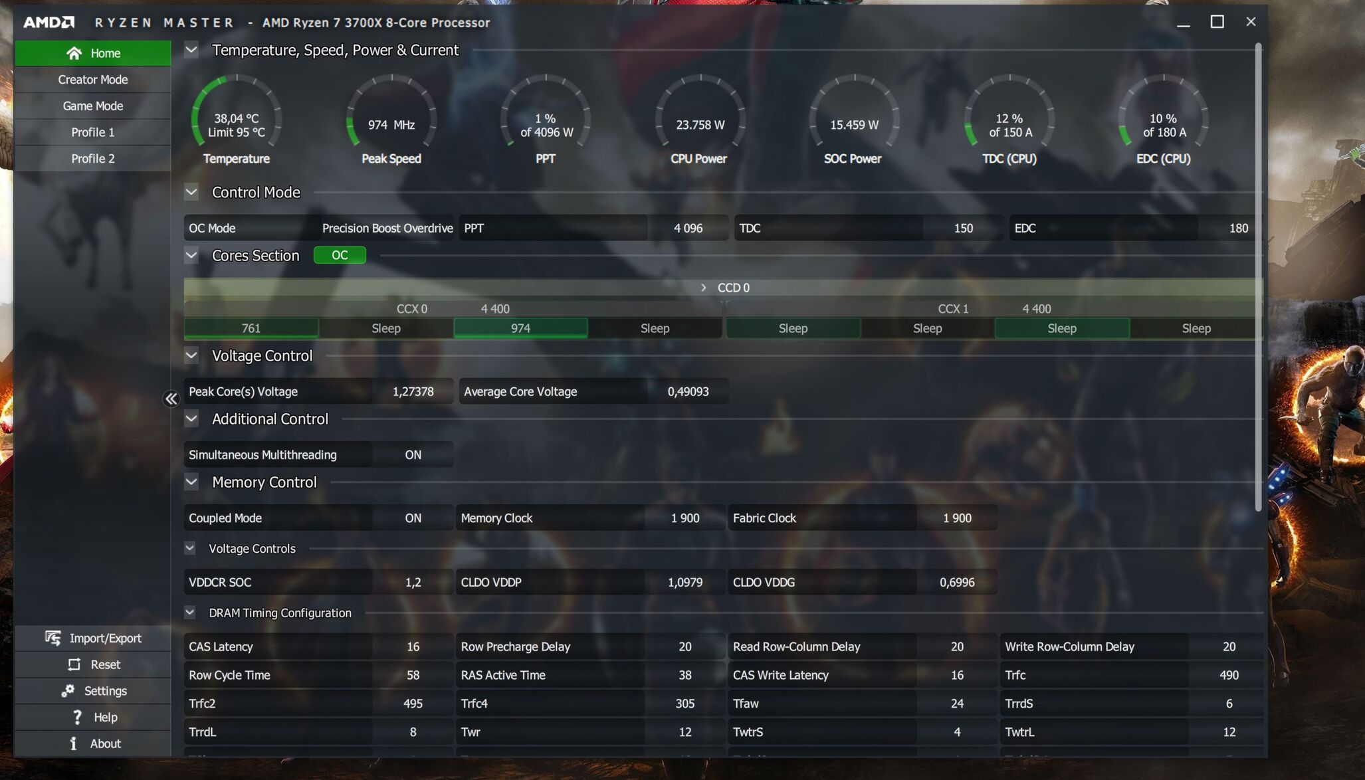
Task: Click the TDC value 150
Action: [x=963, y=228]
